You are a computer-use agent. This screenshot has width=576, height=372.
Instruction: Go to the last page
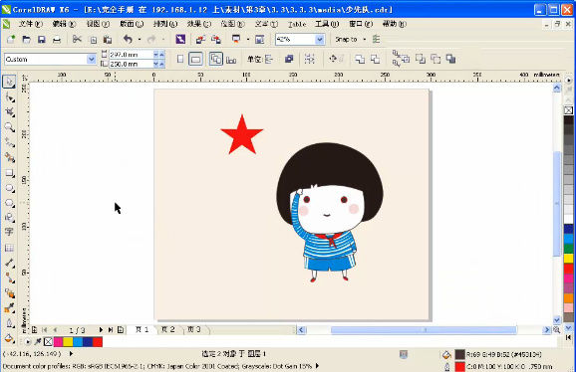click(111, 330)
